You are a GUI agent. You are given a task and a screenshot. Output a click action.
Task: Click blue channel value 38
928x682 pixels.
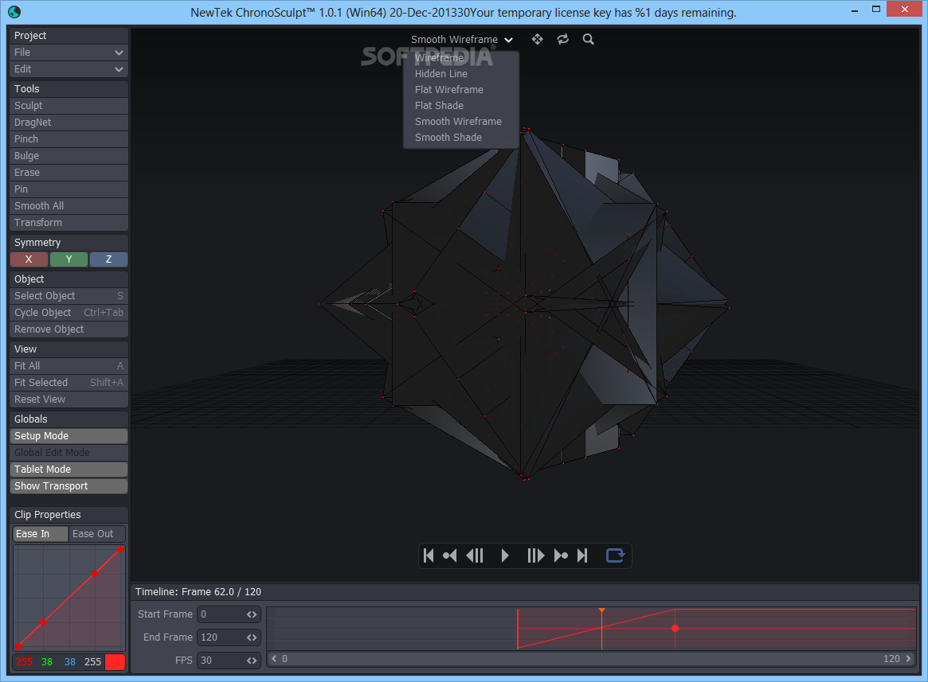(x=70, y=662)
